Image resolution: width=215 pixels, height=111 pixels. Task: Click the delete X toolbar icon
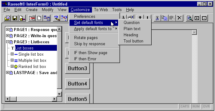pyautogui.click(x=180, y=18)
